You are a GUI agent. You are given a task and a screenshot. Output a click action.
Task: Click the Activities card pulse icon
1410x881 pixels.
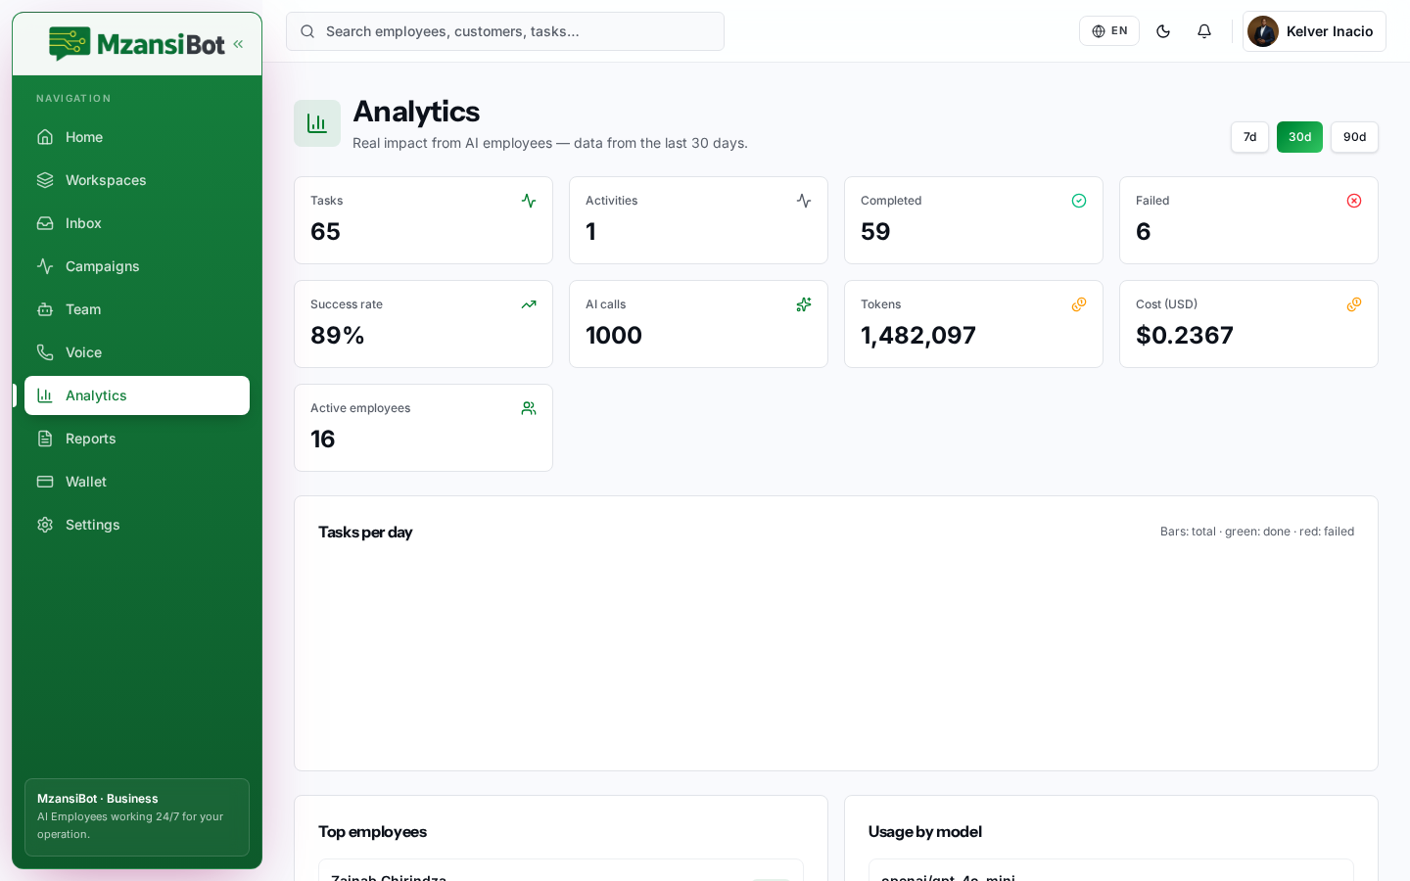pyautogui.click(x=804, y=201)
